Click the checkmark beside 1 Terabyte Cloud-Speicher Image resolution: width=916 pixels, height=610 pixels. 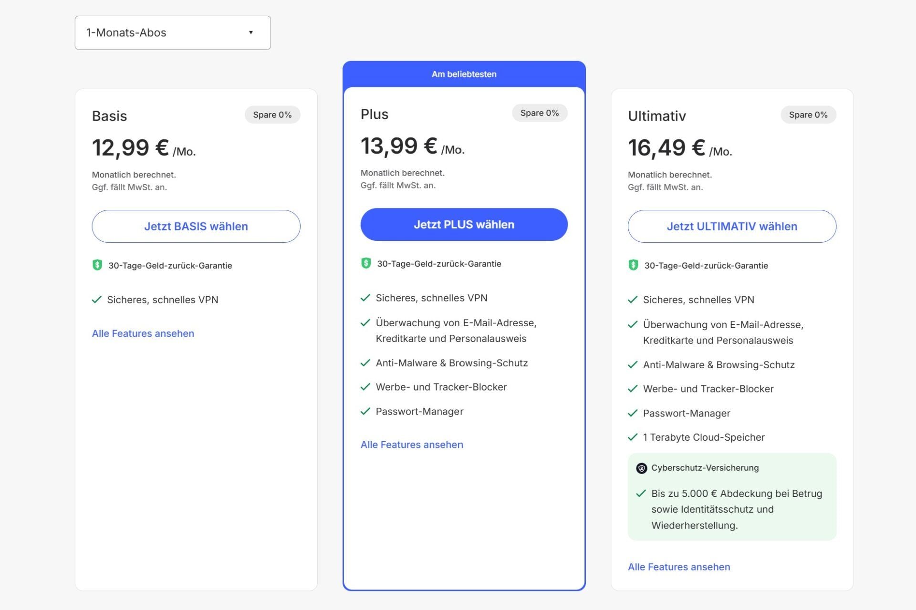633,436
